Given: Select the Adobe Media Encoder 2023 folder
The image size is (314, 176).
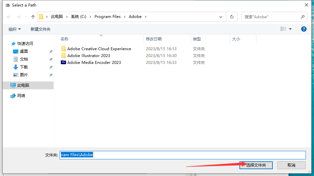Looking at the screenshot, I should 94,63.
